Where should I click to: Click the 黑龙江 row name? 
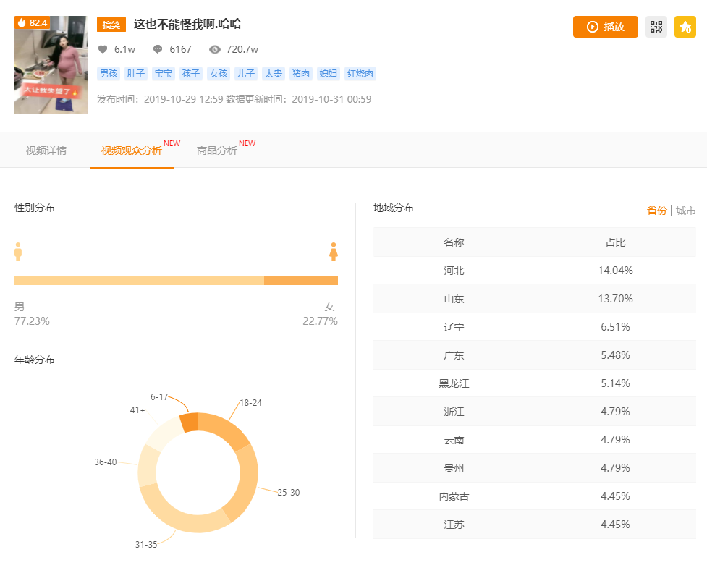coord(454,383)
